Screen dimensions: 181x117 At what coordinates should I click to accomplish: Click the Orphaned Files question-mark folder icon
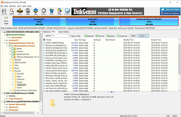tap(15, 54)
